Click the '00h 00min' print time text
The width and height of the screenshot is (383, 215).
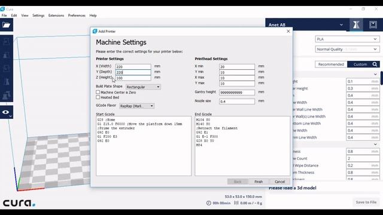click(221, 203)
